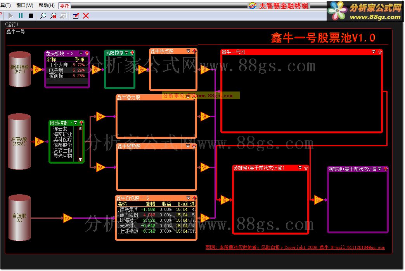
Task: Click 设 triangle on 鑫牛潜力股 output
Action: point(205,117)
